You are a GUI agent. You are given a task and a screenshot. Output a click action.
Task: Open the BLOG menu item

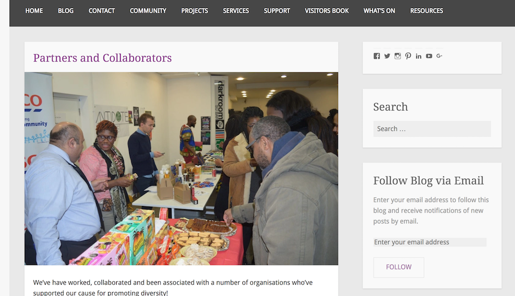[x=66, y=11]
